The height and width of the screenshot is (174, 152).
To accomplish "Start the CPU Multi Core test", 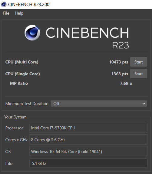I will click(139, 62).
